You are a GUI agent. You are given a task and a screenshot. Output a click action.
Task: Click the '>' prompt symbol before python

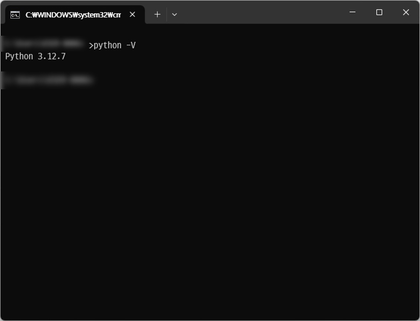(91, 45)
